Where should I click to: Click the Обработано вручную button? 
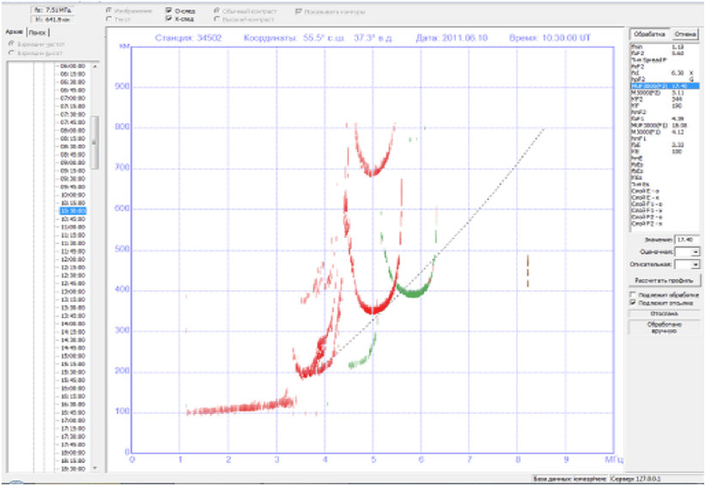(x=664, y=328)
